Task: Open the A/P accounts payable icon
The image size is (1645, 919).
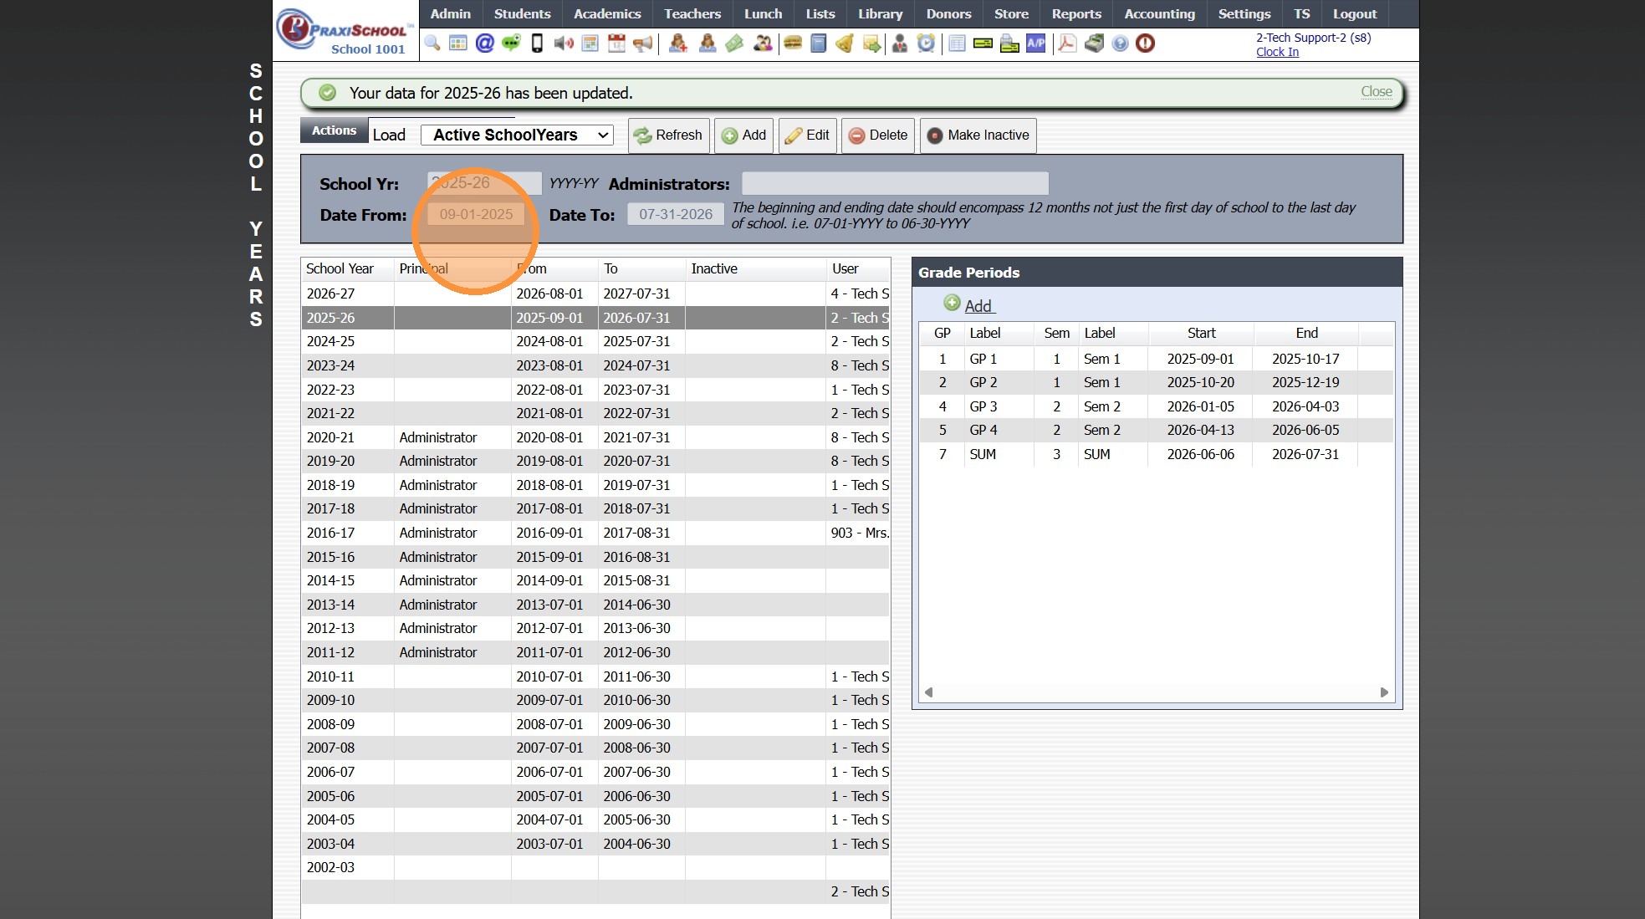Action: (1035, 43)
